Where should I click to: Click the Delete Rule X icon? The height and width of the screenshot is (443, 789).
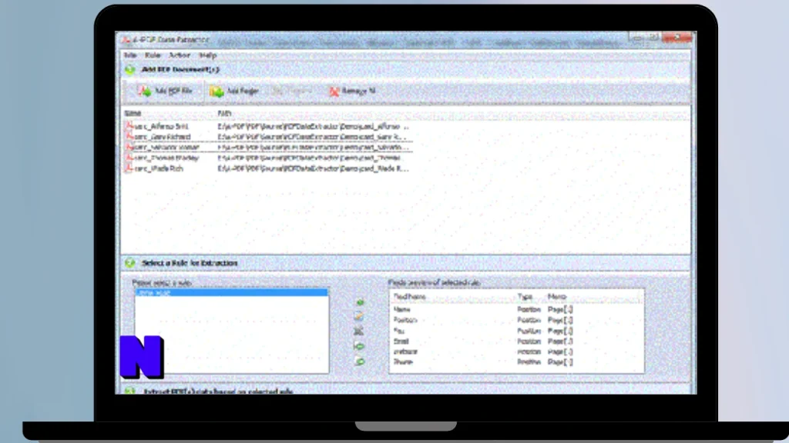[x=358, y=331]
